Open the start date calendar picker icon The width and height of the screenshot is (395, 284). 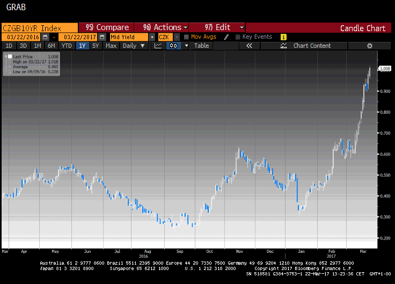point(45,37)
